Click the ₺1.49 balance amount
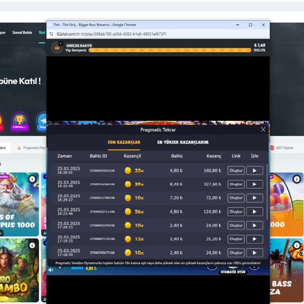Screen dimensions: 304x304 (x=260, y=46)
